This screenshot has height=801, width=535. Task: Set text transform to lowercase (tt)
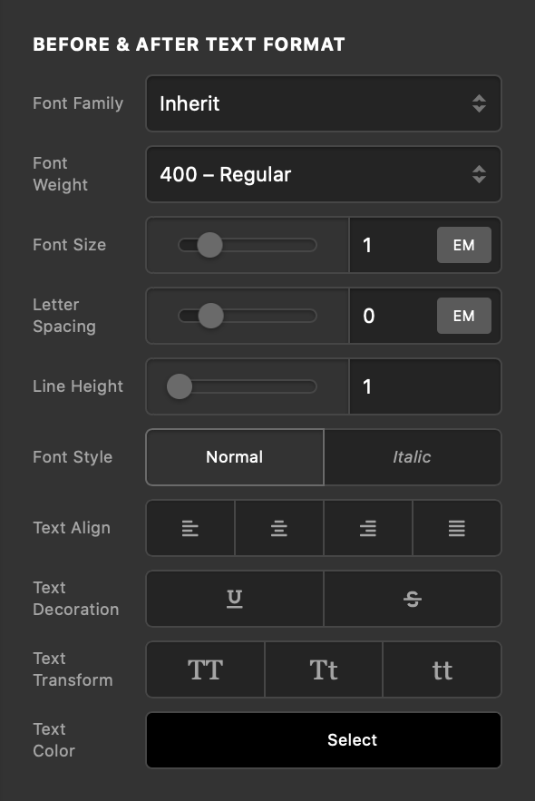pos(442,669)
